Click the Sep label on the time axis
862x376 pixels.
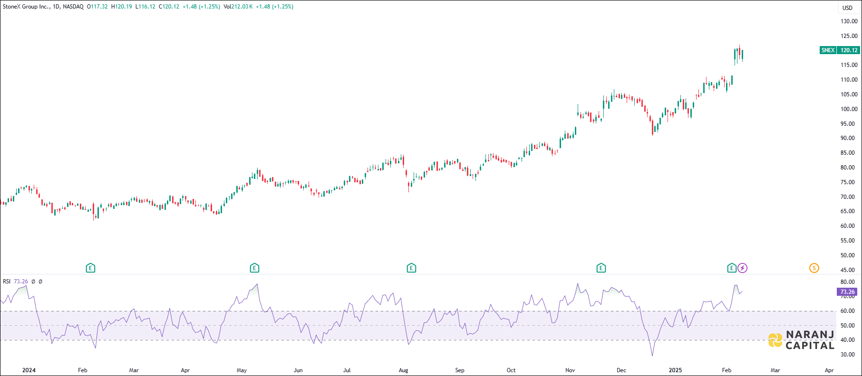pyautogui.click(x=460, y=370)
